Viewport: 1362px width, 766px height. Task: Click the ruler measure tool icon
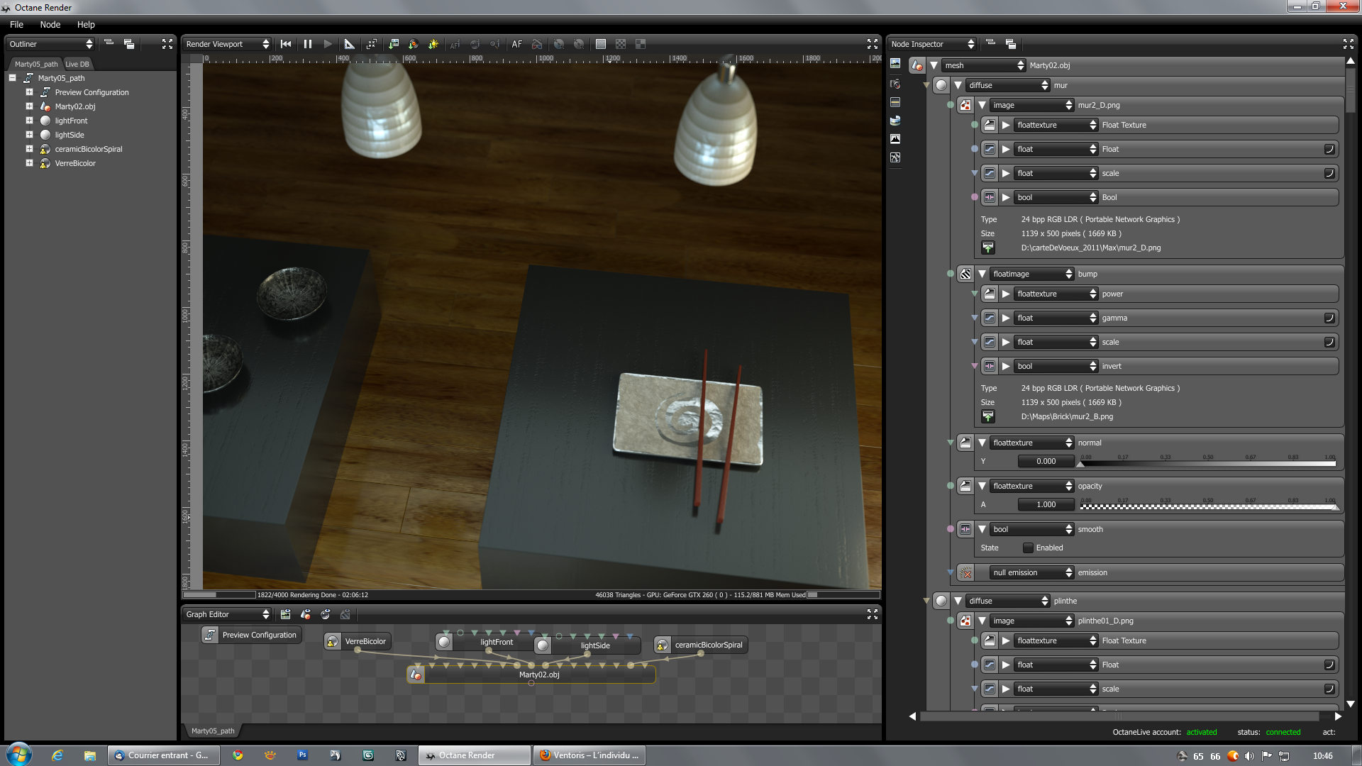click(349, 44)
